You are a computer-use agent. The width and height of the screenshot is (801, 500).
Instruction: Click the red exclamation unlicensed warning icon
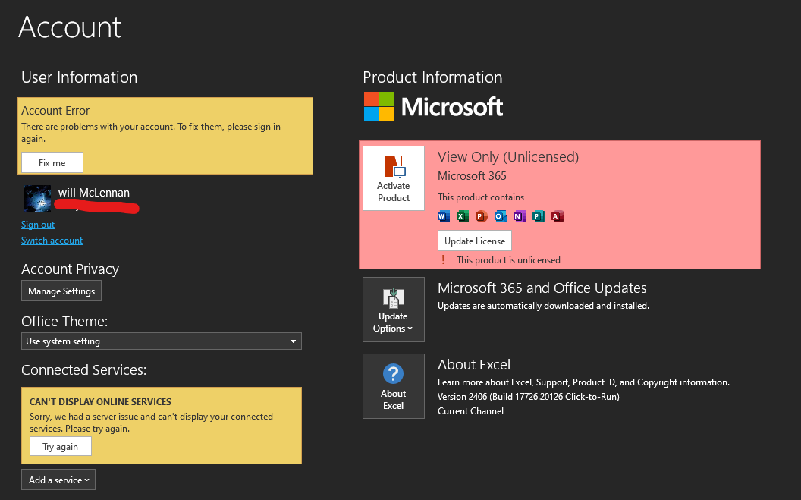pyautogui.click(x=444, y=260)
